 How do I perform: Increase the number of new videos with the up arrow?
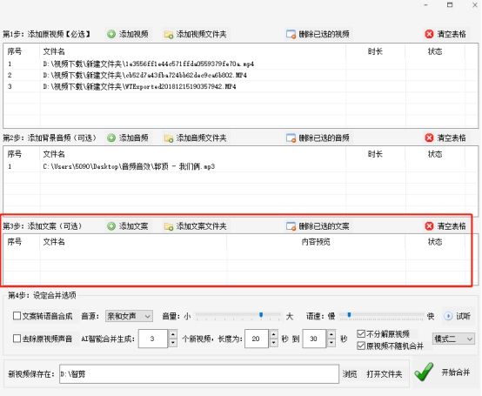tap(173, 334)
